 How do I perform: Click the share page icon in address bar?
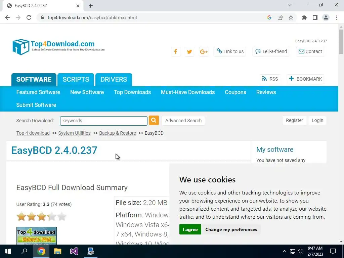[280, 17]
